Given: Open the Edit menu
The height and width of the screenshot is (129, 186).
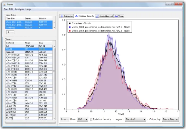Looking at the screenshot, I should pyautogui.click(x=11, y=9).
